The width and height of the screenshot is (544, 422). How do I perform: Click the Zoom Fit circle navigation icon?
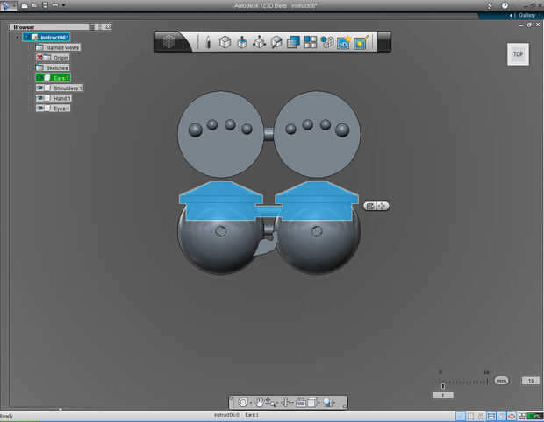[x=243, y=402]
